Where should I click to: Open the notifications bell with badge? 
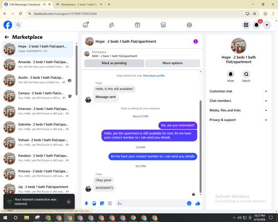[x=256, y=25]
